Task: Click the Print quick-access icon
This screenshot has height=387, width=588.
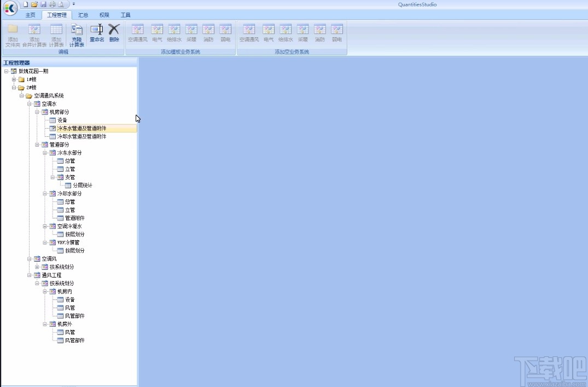Action: coord(53,4)
